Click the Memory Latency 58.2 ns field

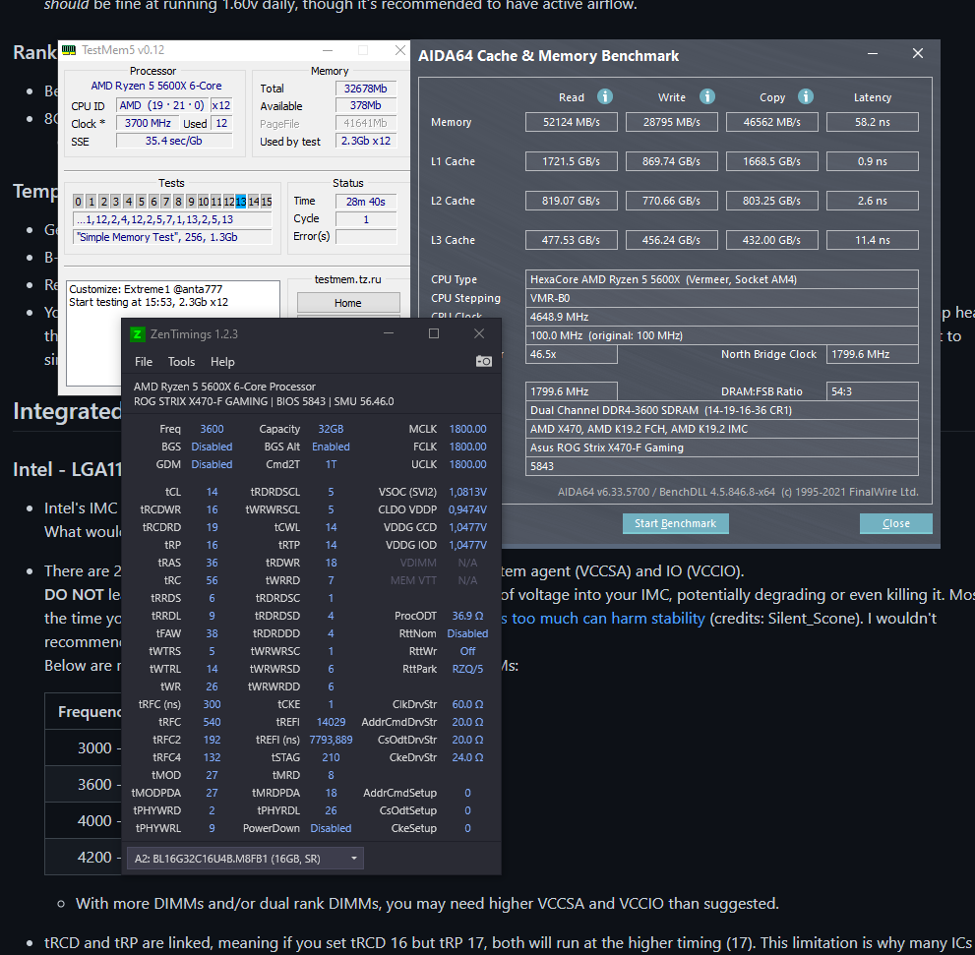[x=873, y=122]
